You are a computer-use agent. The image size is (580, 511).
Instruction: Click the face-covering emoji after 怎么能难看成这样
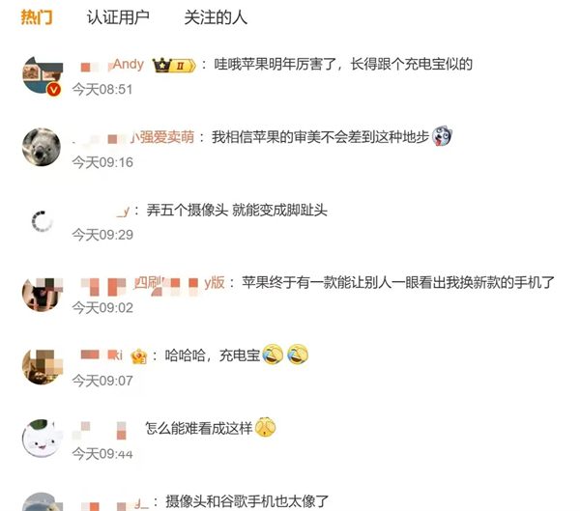click(265, 427)
